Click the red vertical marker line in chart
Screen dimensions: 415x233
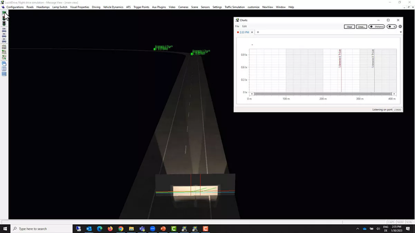pyautogui.click(x=341, y=71)
